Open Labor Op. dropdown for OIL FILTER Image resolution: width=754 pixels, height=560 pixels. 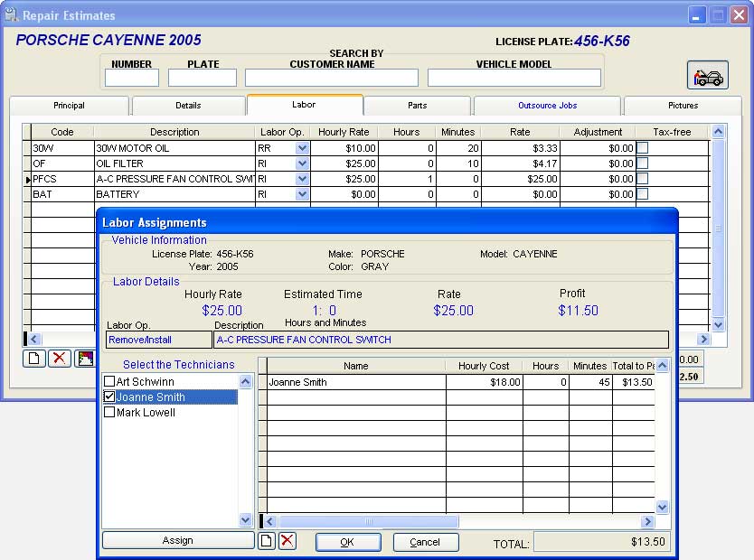pos(302,163)
